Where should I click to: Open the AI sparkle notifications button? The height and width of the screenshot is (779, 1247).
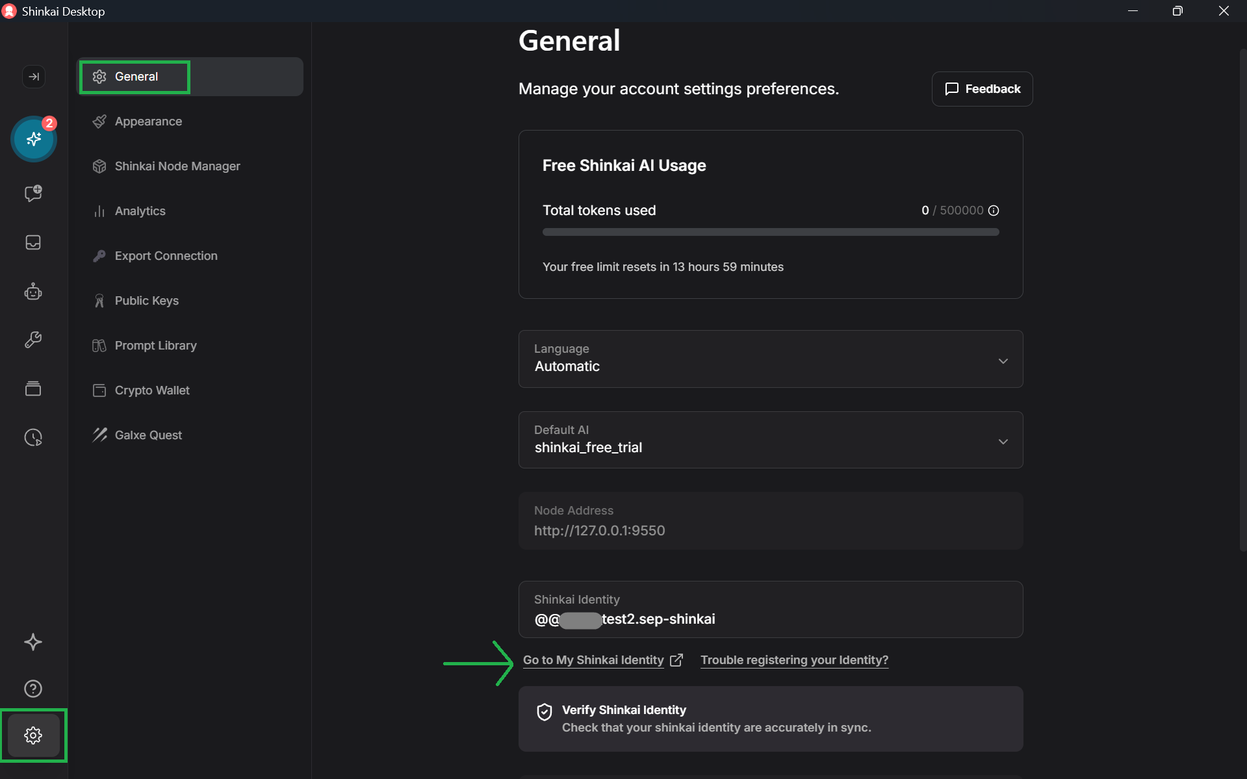34,139
